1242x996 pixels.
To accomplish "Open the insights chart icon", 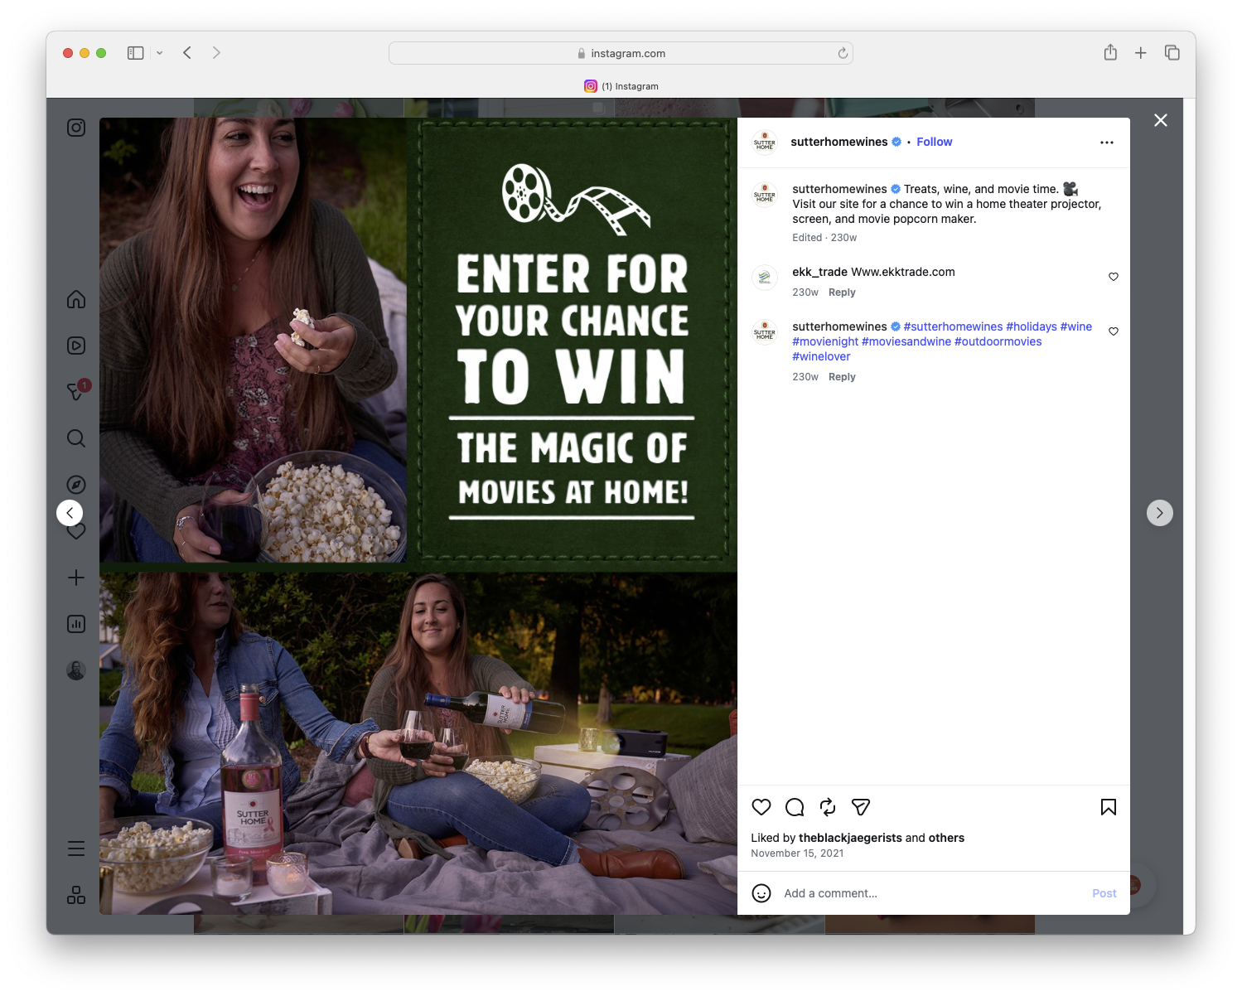I will click(x=75, y=624).
